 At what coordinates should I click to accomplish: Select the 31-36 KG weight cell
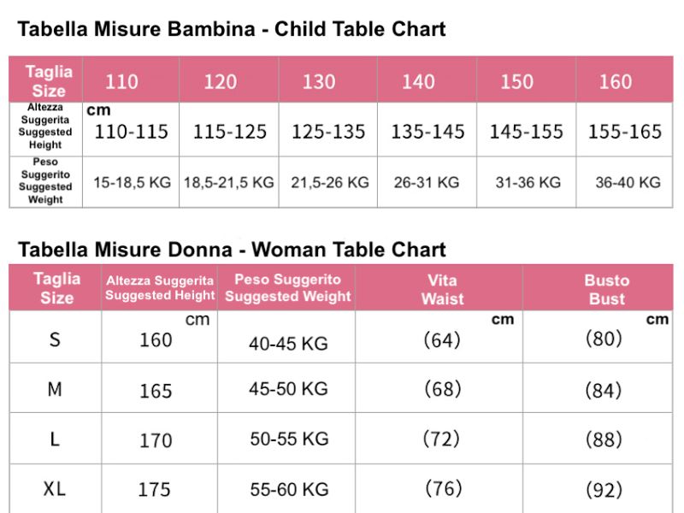point(528,182)
